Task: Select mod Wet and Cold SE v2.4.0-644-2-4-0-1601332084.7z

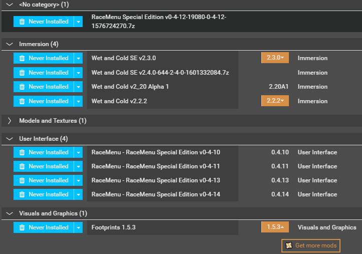Action: (160, 73)
